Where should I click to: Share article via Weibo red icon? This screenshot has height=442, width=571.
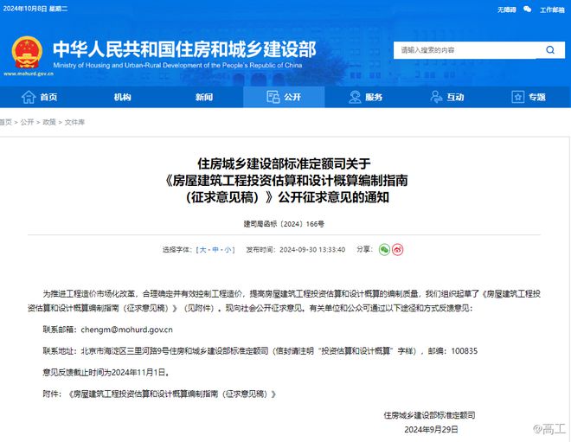pos(397,249)
